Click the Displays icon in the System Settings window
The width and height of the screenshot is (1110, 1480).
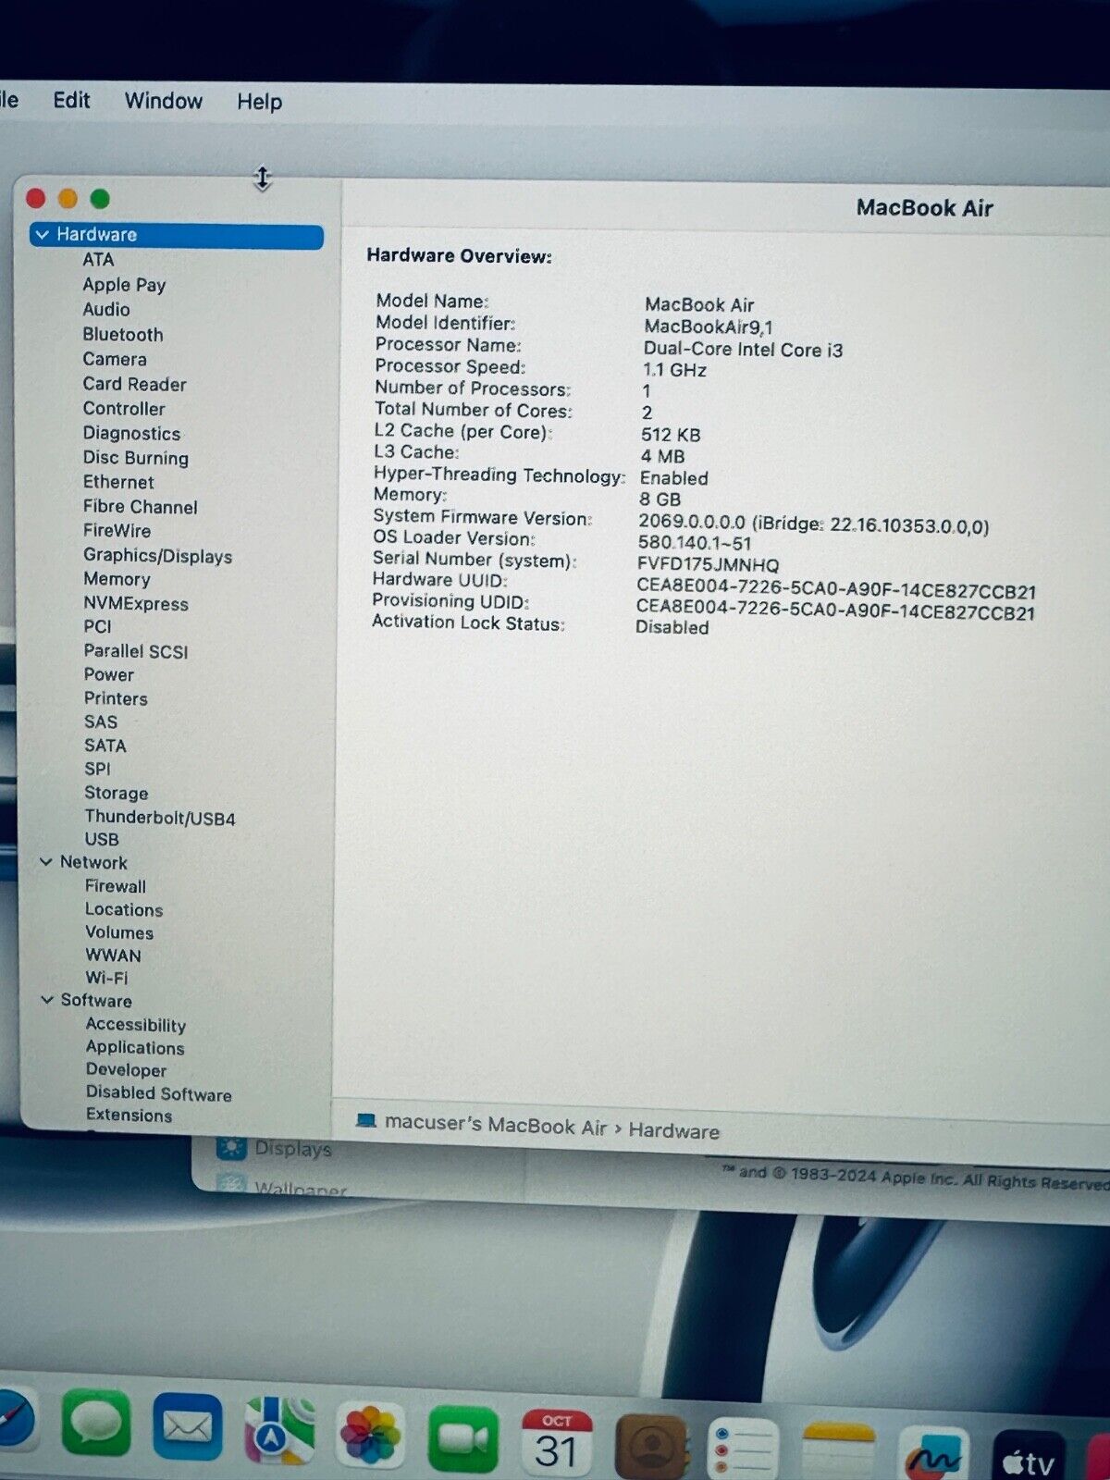point(230,1148)
